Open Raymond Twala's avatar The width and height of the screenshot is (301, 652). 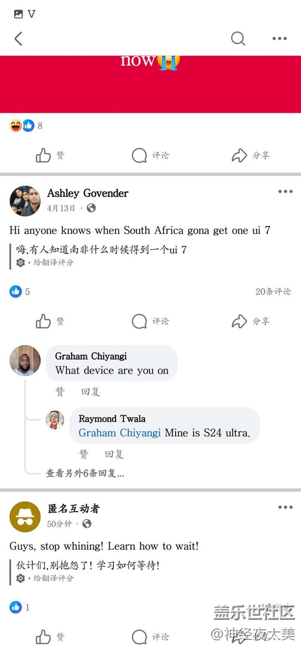[55, 420]
